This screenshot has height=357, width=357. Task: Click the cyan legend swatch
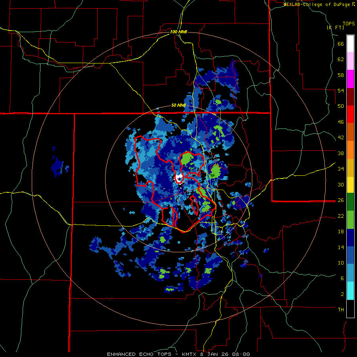(x=350, y=291)
